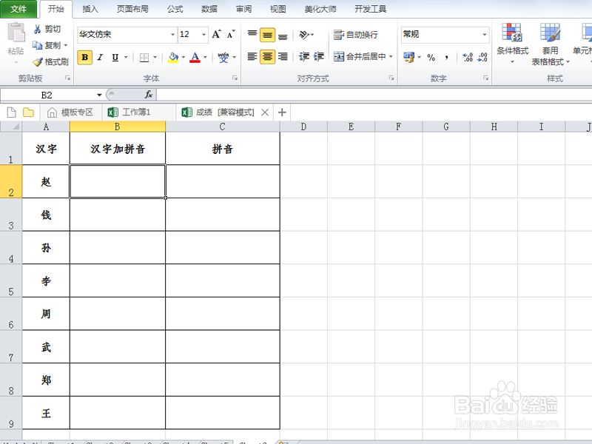Decrease decimal places
The height and width of the screenshot is (444, 592).
pos(482,58)
